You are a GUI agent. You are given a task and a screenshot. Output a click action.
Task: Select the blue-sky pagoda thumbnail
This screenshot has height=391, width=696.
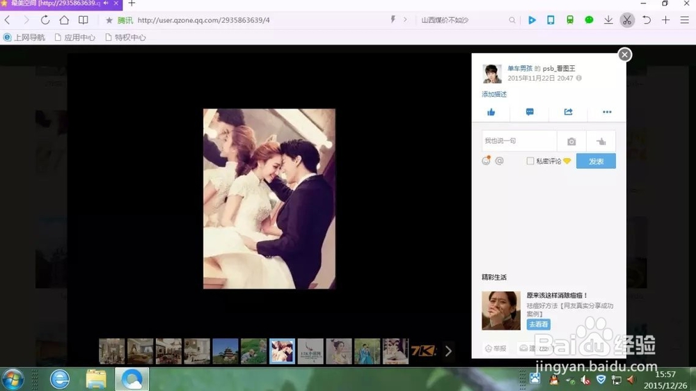[225, 351]
